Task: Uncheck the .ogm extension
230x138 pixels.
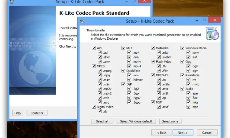Action: [x=188, y=66]
